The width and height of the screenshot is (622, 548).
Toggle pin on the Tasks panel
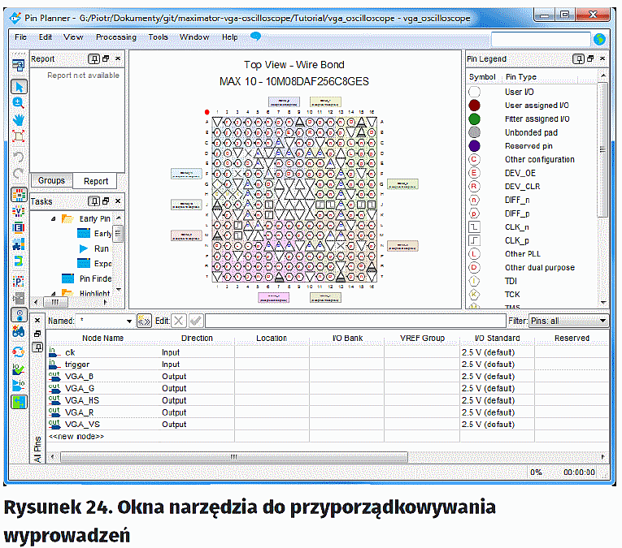94,201
